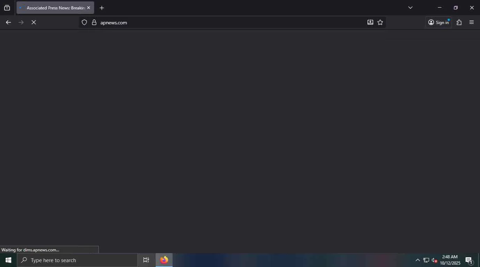Open Firefox application hamburger menu

click(x=472, y=22)
